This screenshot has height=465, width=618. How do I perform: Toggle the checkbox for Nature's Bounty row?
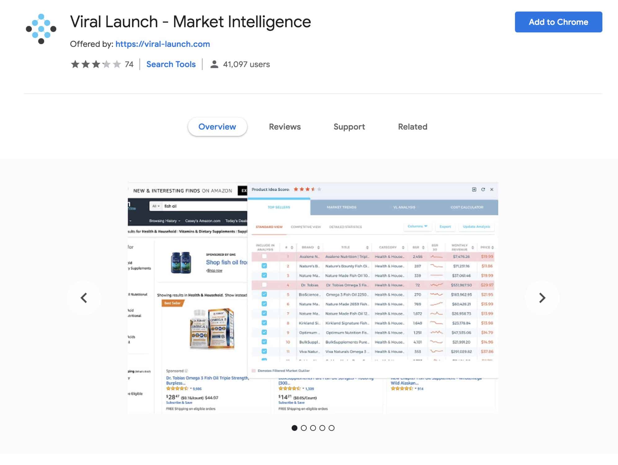coord(264,266)
